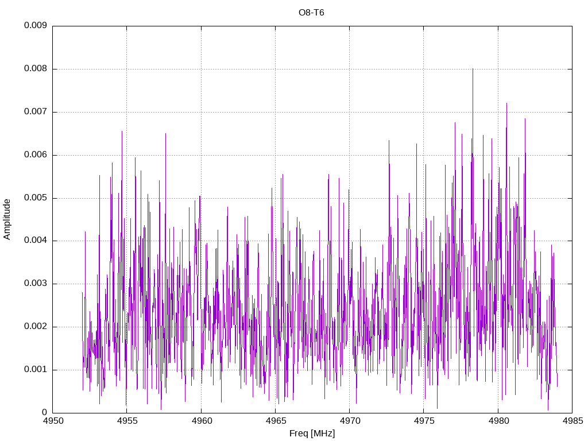Click the 0.001 y-axis tick label
This screenshot has height=441, width=588.
coord(36,369)
